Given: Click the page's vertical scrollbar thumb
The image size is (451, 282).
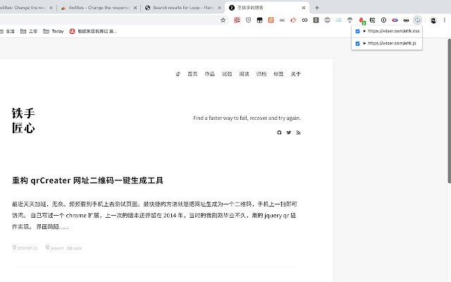Looking at the screenshot, I should tap(449, 111).
